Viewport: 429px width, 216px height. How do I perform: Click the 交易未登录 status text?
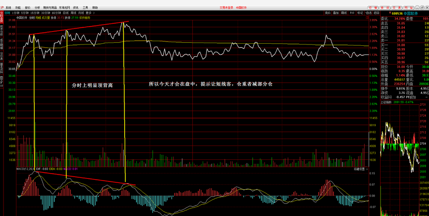[226, 8]
